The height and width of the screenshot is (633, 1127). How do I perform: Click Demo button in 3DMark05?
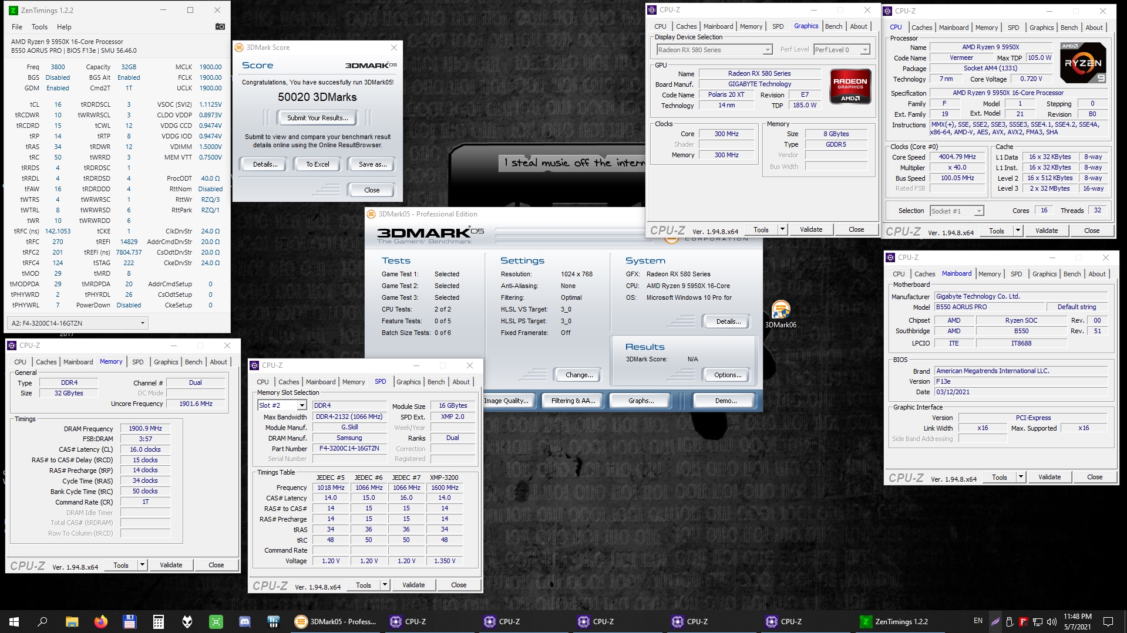(x=725, y=401)
